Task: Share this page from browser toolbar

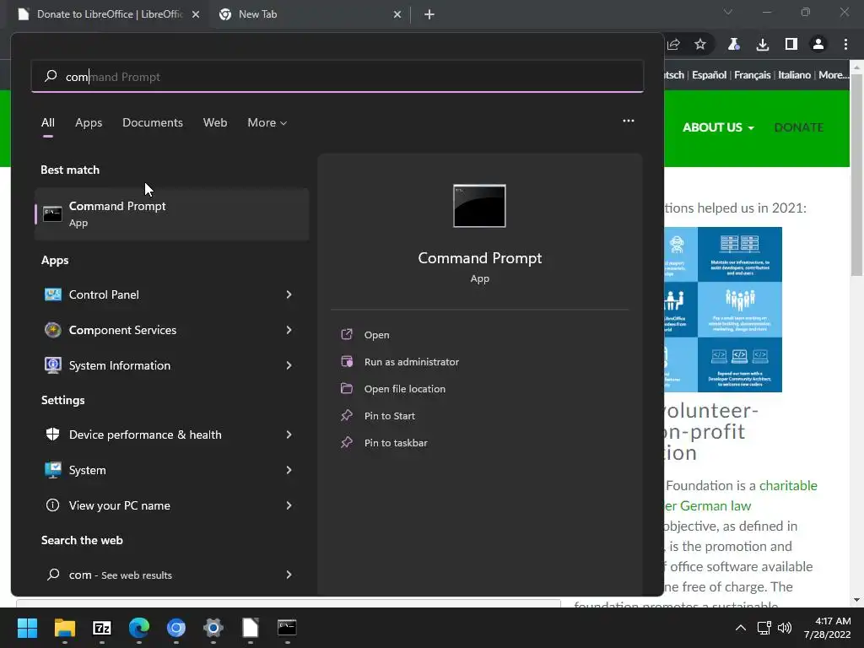Action: click(673, 44)
